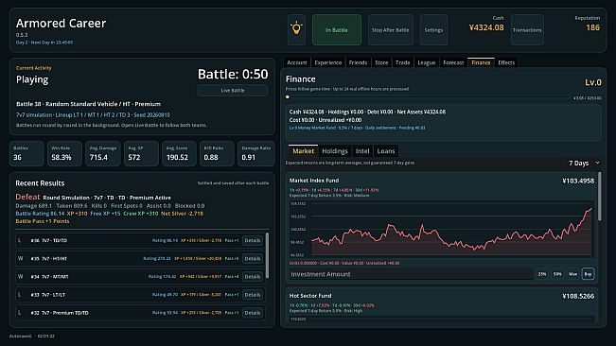
Task: Click the 7v7 simulation lineup text
Action: pyautogui.click(x=93, y=115)
